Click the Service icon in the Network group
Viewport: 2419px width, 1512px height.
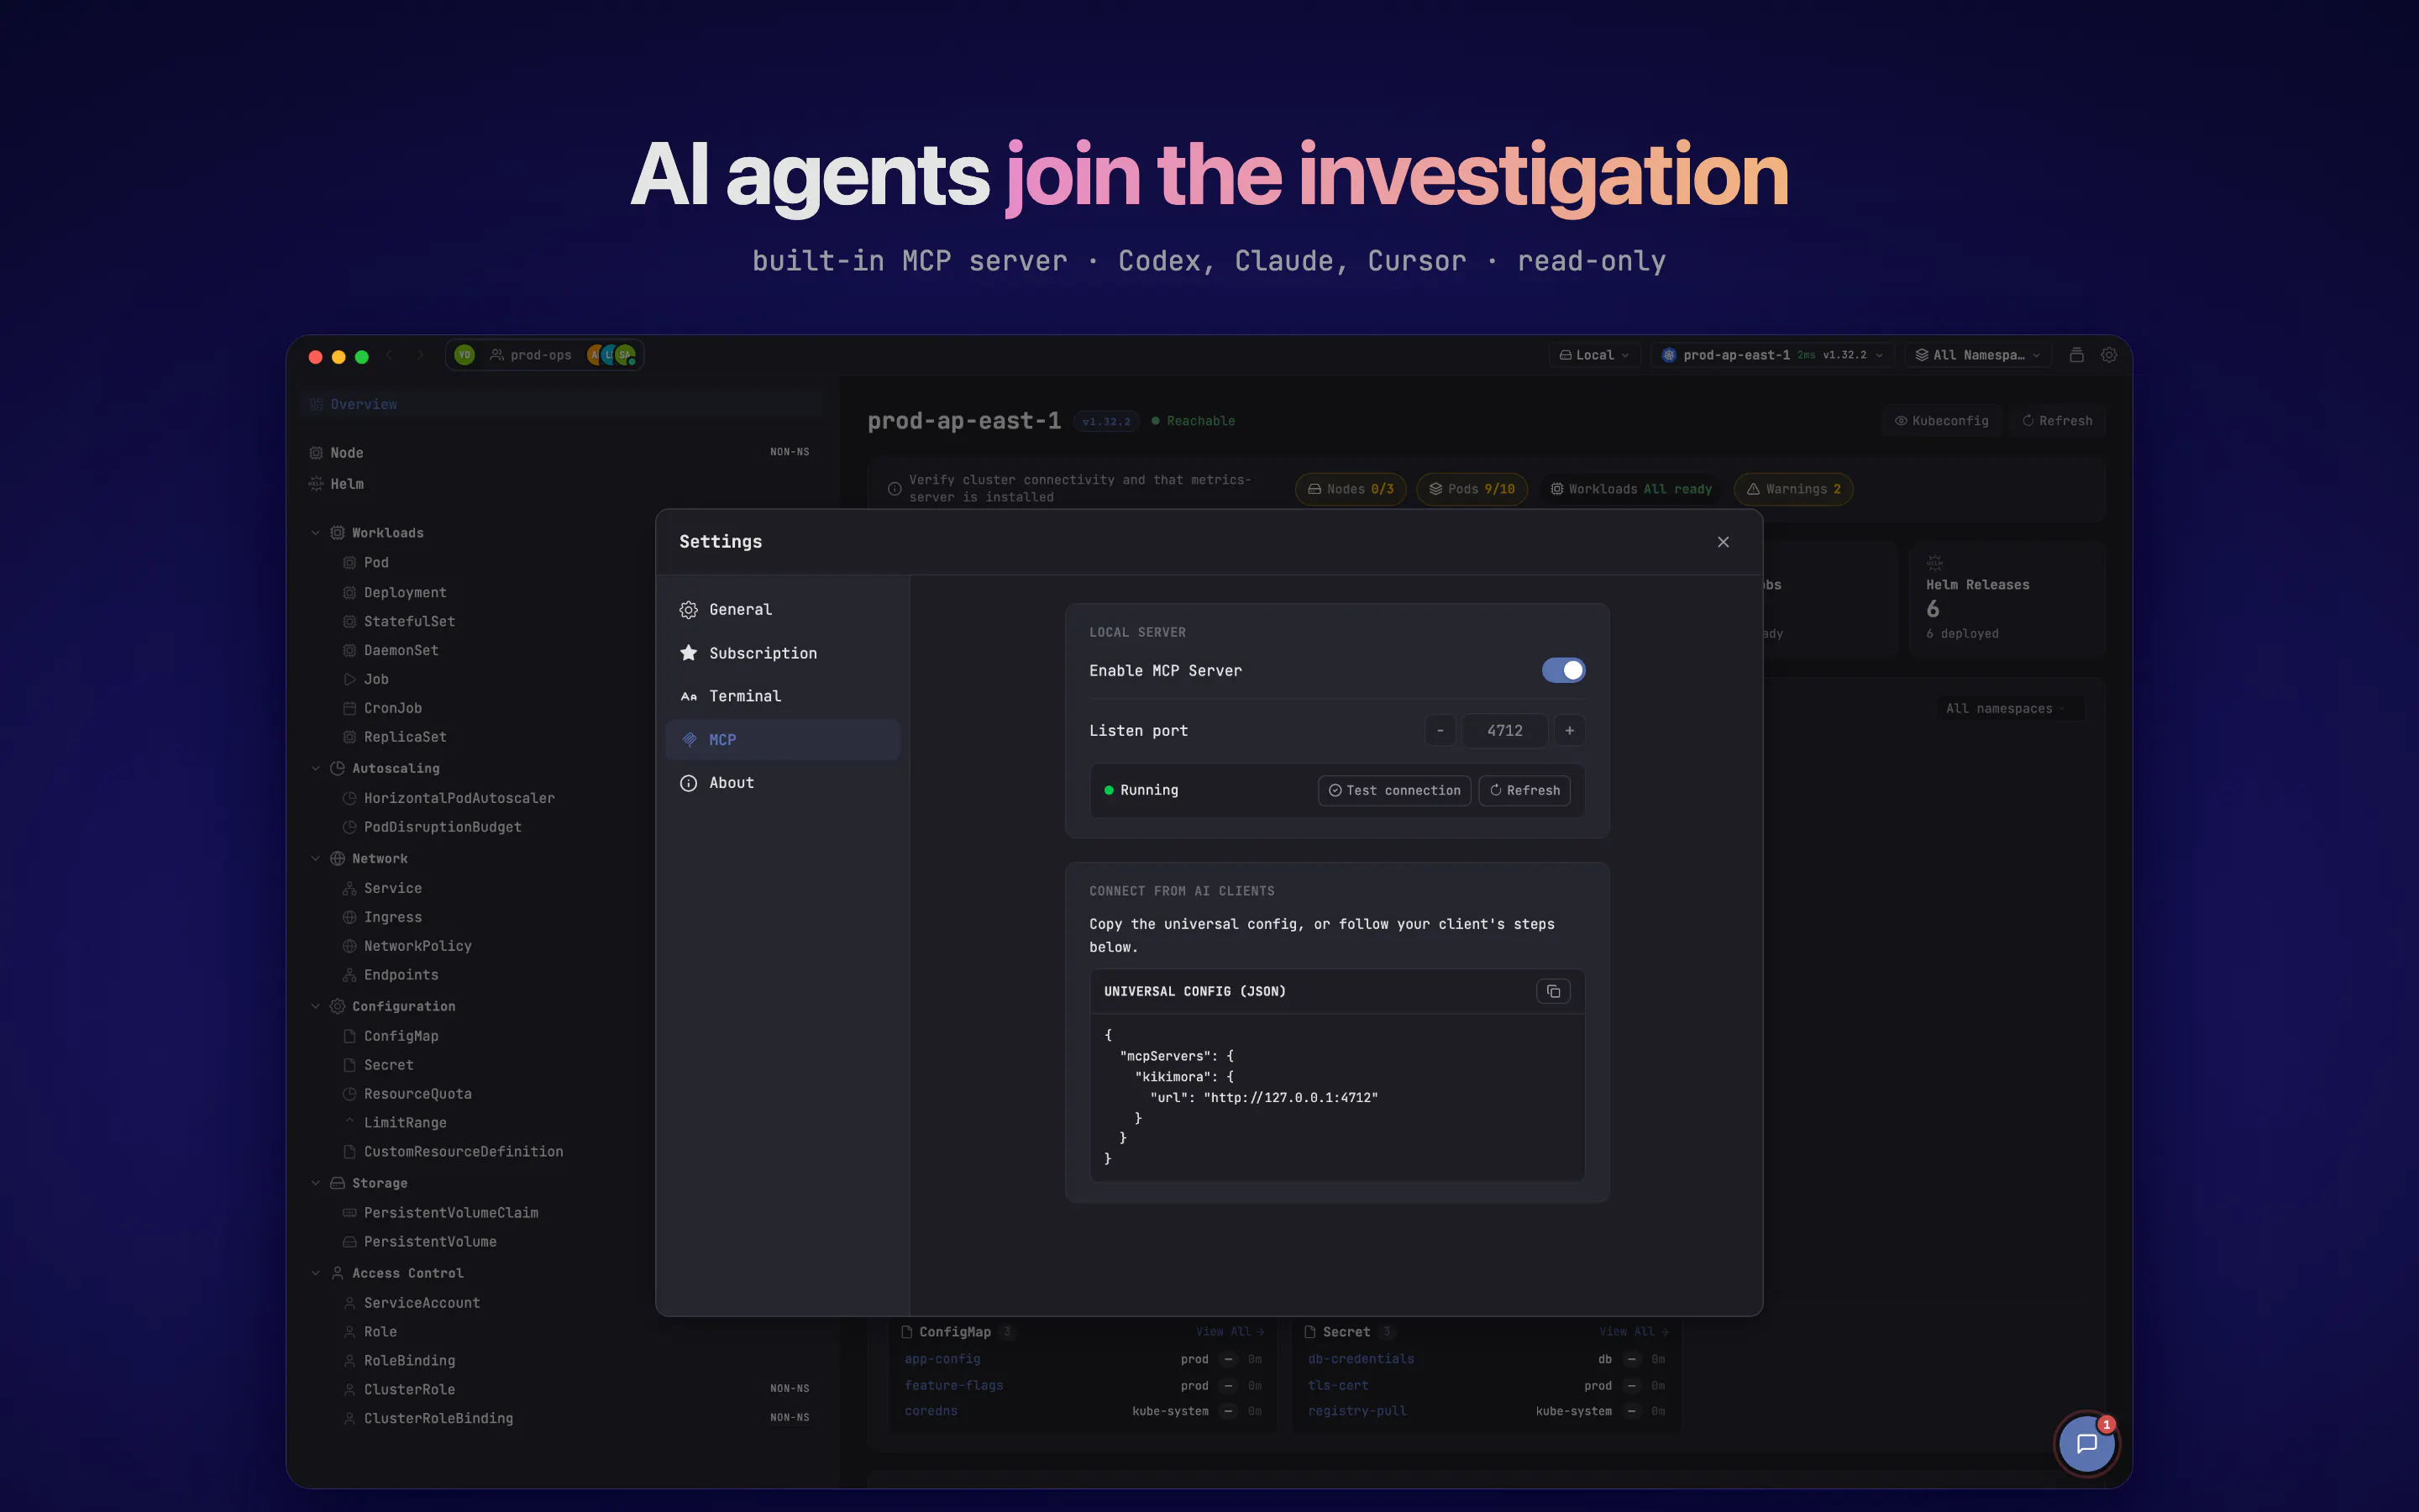click(x=350, y=888)
